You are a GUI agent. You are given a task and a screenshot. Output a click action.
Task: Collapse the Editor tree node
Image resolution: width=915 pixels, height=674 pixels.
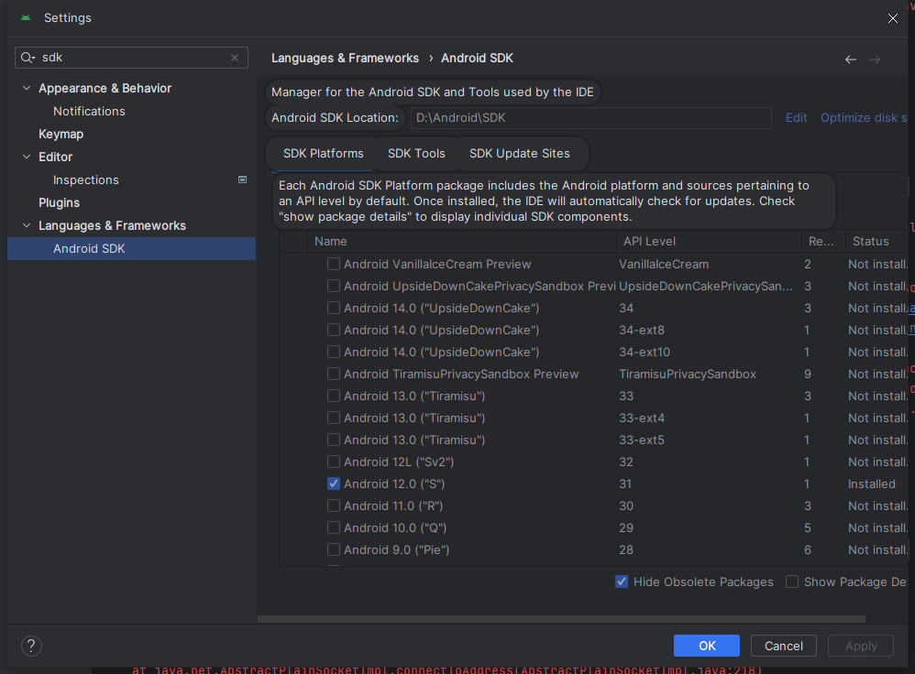27,157
